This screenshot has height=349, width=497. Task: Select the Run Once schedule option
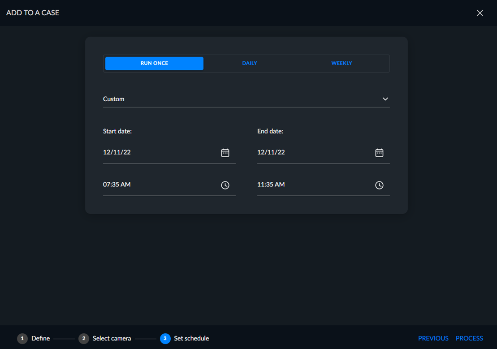(x=154, y=64)
